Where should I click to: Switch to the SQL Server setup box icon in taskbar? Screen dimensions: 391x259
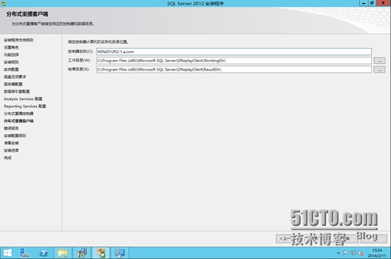(101, 253)
